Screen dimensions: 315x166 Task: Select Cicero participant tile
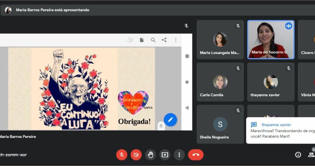tap(306, 40)
